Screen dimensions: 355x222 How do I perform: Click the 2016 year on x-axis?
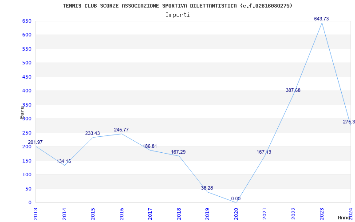tap(122, 213)
